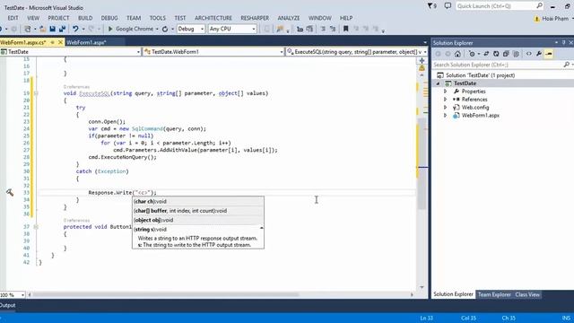The image size is (574, 323).
Task: Open the Google Chrome browser dropdown arrow
Action: 157,29
